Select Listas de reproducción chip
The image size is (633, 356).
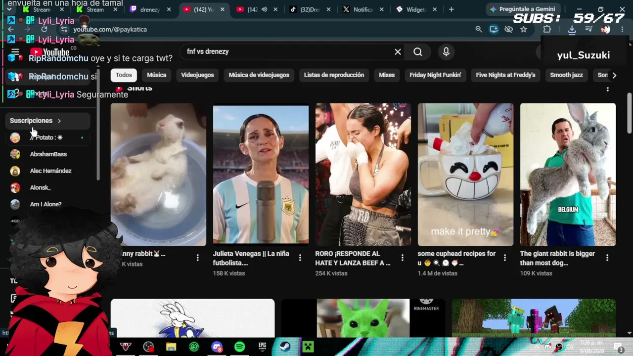[x=334, y=75]
